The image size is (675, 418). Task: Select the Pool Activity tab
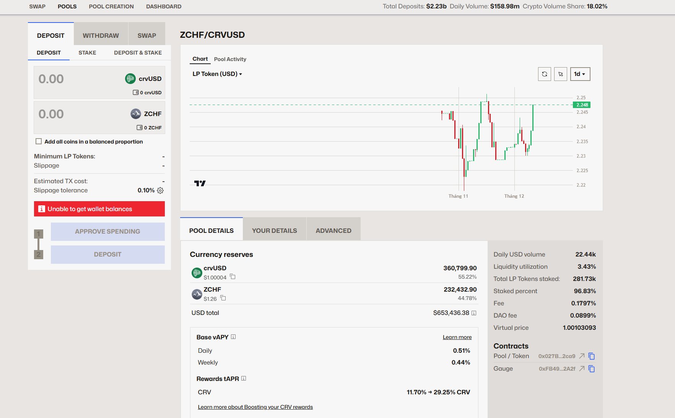pos(230,59)
